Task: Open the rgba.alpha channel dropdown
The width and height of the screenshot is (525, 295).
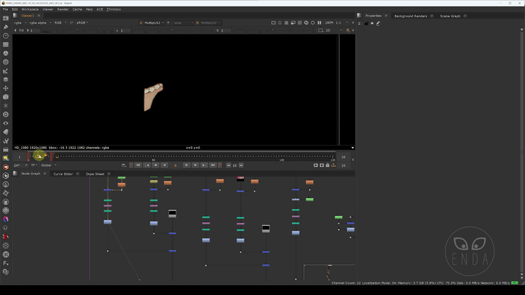Action: 40,23
